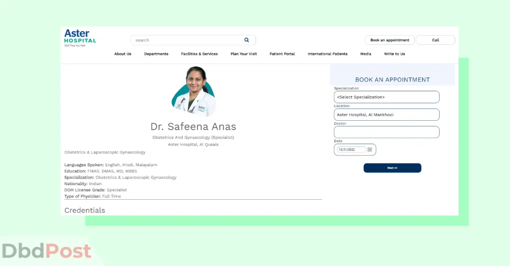Click the BOOK AN APPOINTMENT heading
The width and height of the screenshot is (510, 266).
tap(393, 79)
